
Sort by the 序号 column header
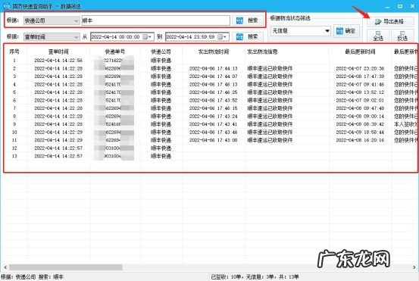(x=14, y=52)
